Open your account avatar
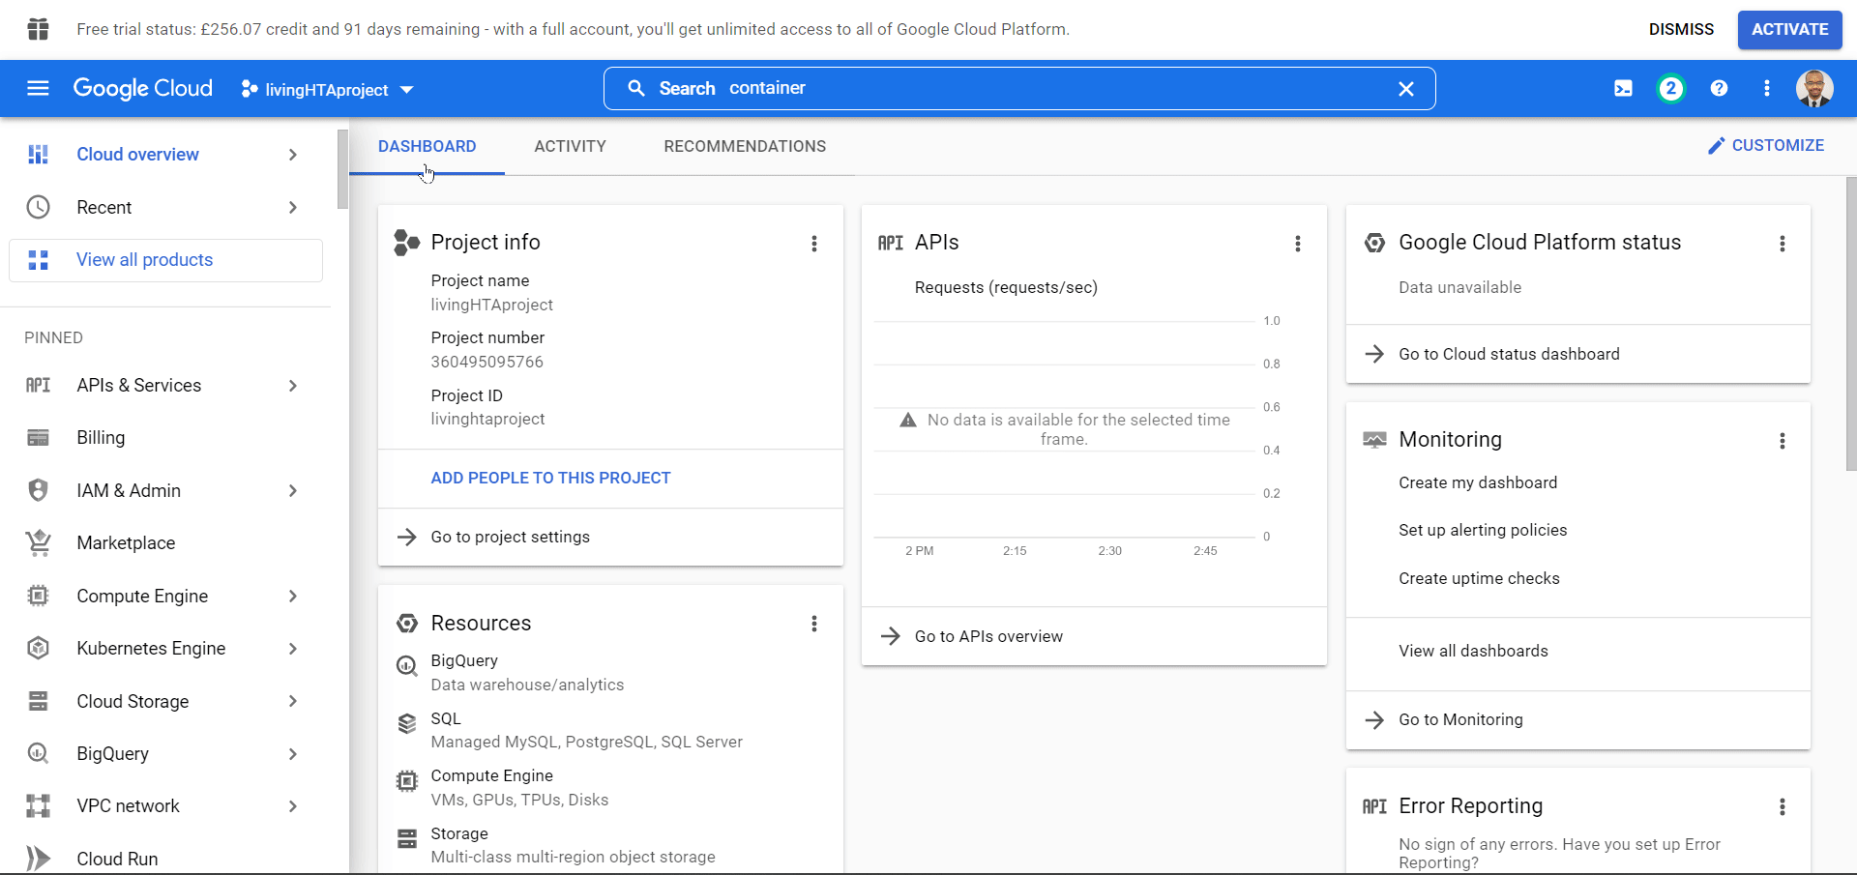The height and width of the screenshot is (875, 1857). click(x=1815, y=88)
